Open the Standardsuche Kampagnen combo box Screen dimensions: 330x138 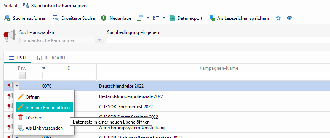pyautogui.click(x=62, y=40)
